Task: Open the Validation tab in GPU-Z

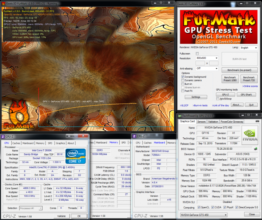Action: [x=213, y=122]
